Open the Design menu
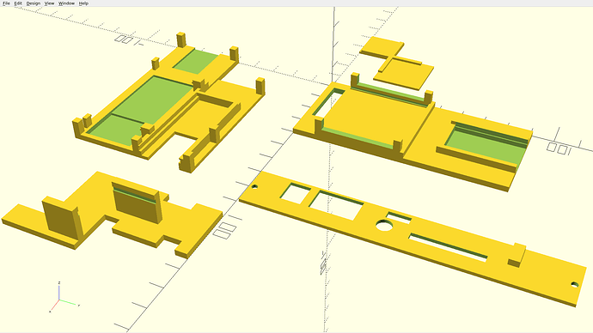 pyautogui.click(x=34, y=3)
